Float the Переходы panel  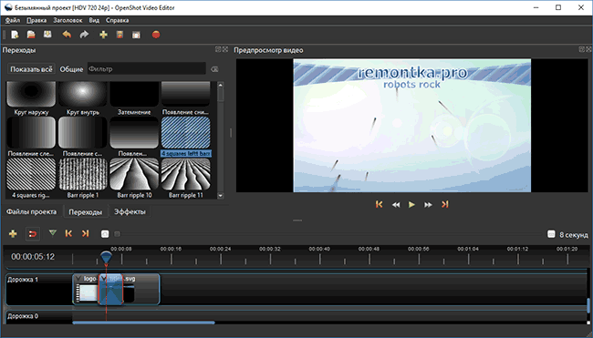pyautogui.click(x=218, y=49)
